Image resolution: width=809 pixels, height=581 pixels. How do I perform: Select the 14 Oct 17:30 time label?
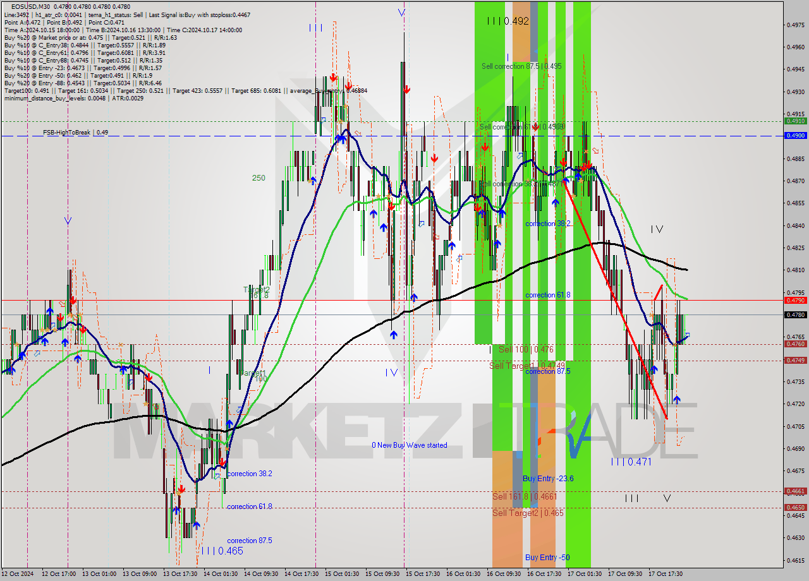tap(301, 574)
